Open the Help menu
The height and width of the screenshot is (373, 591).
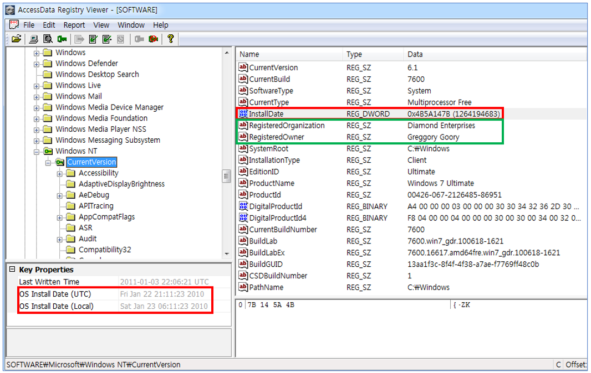pyautogui.click(x=161, y=25)
